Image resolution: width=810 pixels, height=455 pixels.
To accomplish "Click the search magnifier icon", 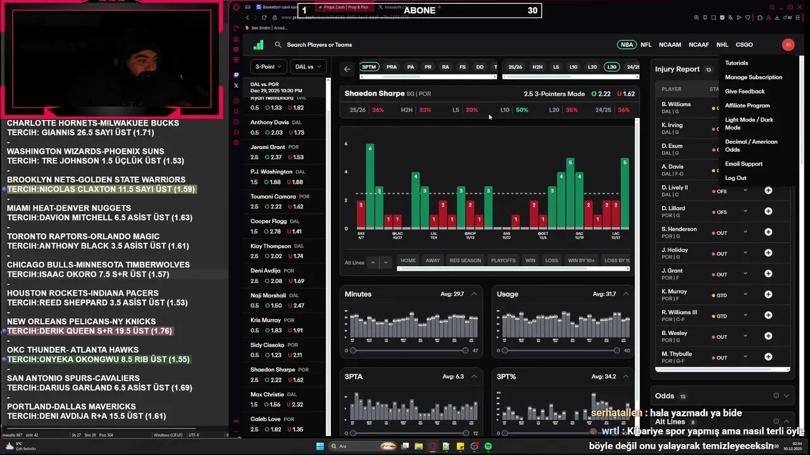I will click(278, 45).
